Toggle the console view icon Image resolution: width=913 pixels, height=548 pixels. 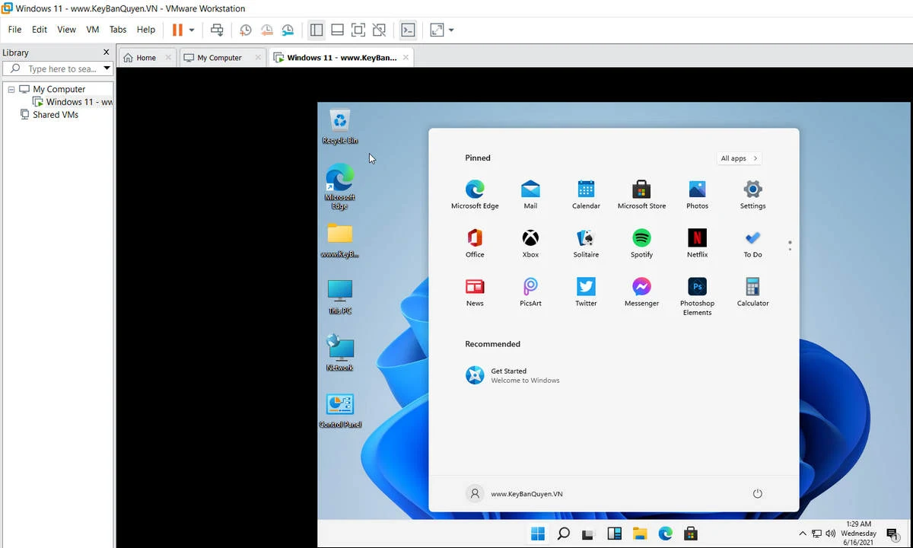[x=408, y=30]
